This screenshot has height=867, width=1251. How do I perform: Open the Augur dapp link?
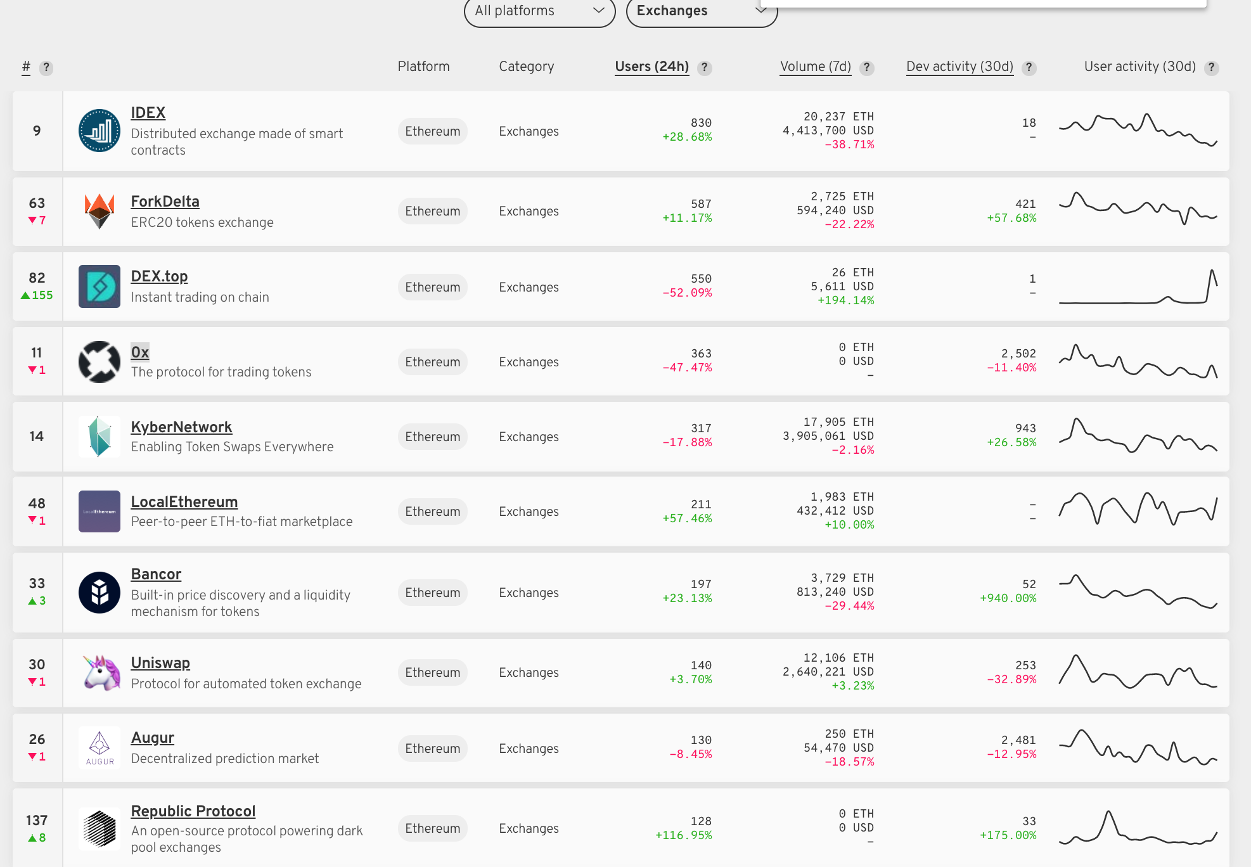(x=152, y=738)
